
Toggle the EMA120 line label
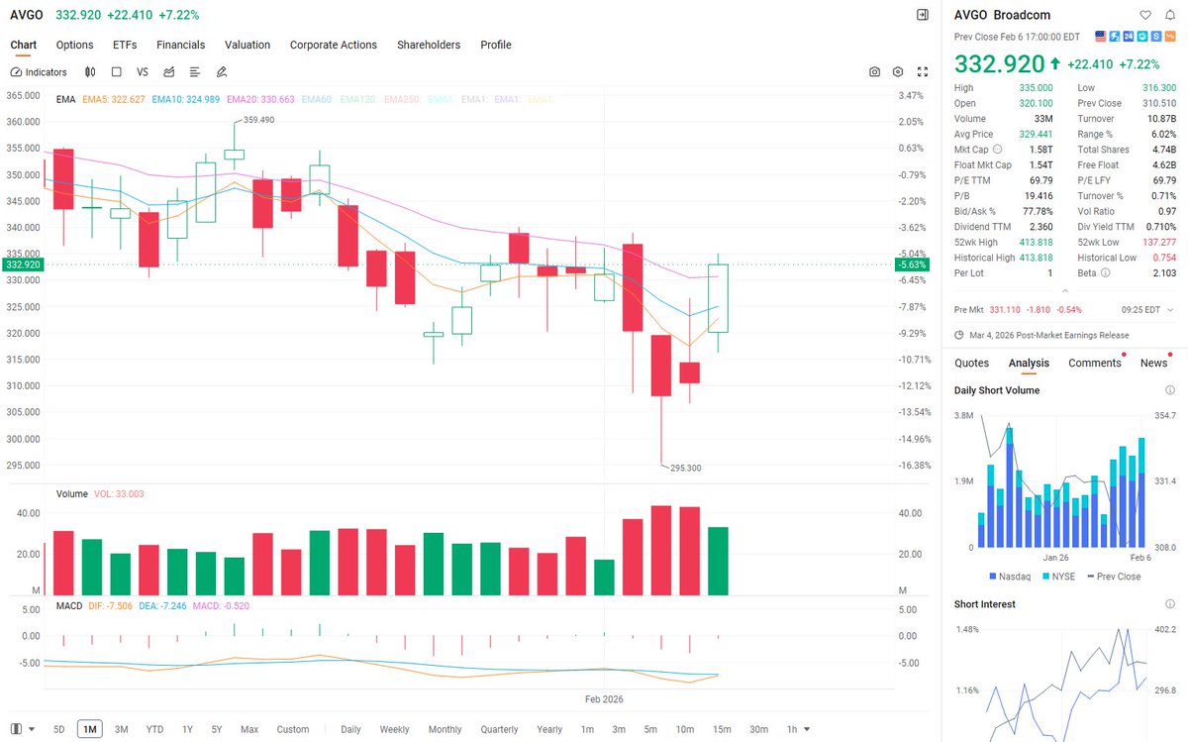pyautogui.click(x=358, y=100)
